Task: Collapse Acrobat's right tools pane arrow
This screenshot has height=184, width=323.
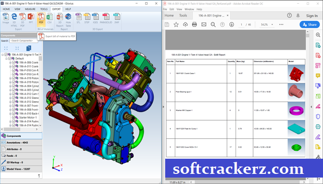Action: pos(311,107)
